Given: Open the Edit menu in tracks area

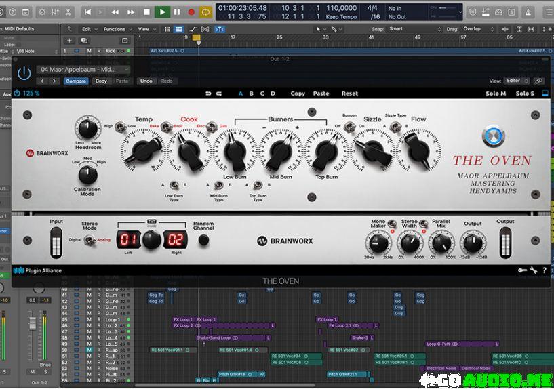Looking at the screenshot, I should [89, 29].
